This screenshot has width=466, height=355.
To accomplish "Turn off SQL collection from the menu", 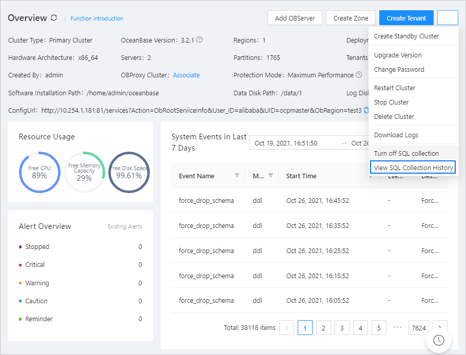I will click(x=406, y=153).
